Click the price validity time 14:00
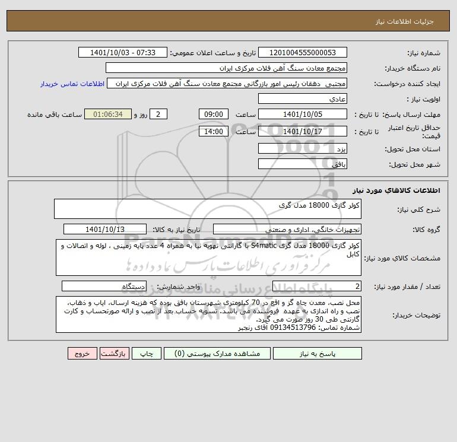 [214, 131]
